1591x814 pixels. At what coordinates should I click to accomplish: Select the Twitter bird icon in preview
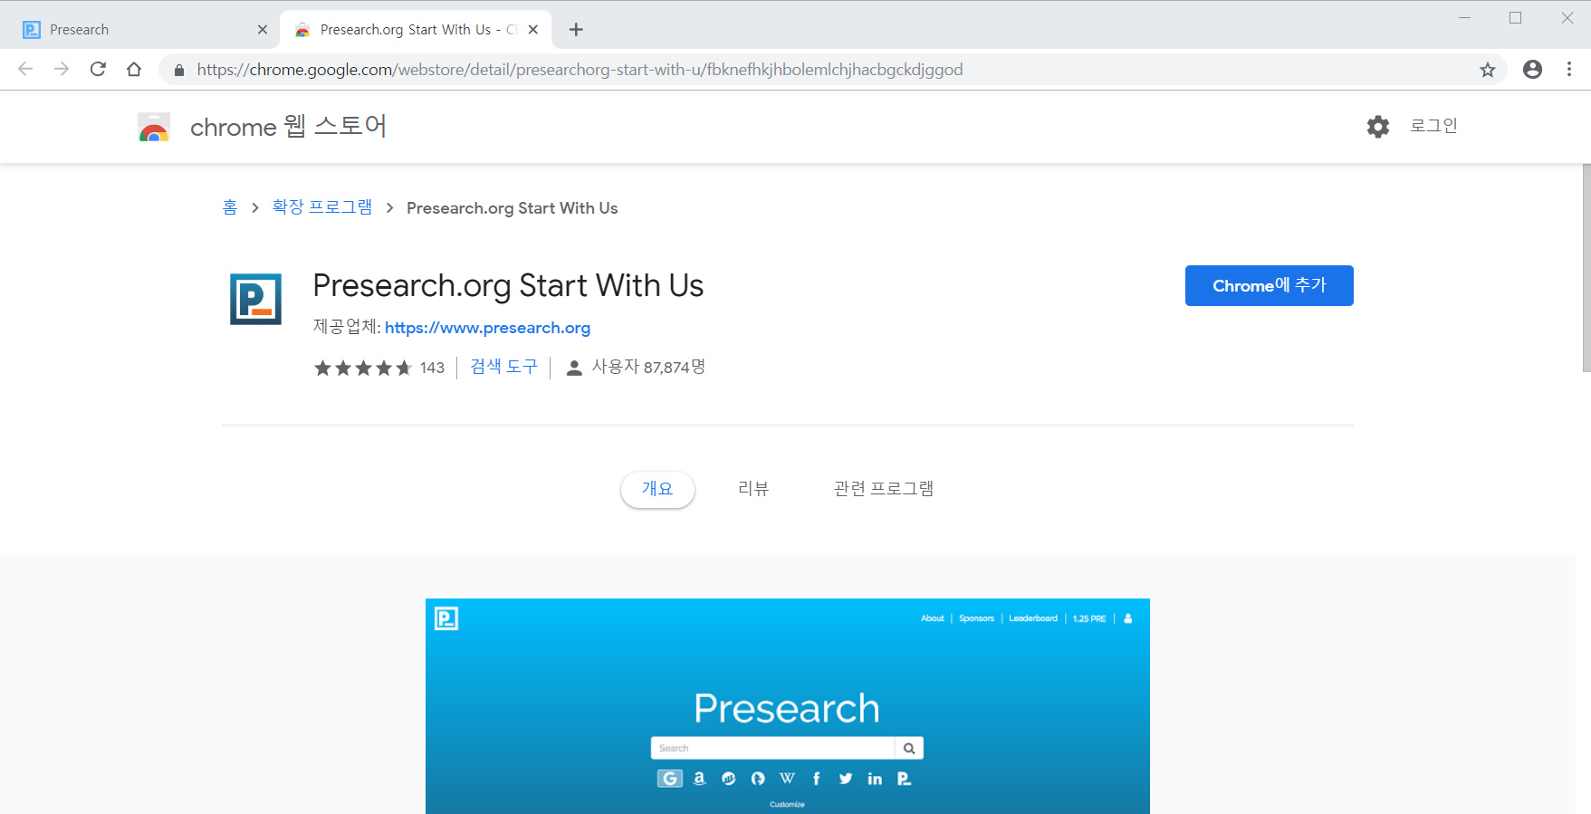coord(846,779)
